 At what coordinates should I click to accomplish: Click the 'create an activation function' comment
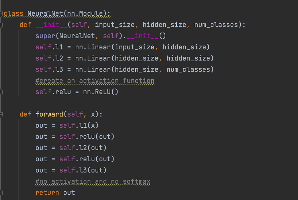(x=95, y=81)
